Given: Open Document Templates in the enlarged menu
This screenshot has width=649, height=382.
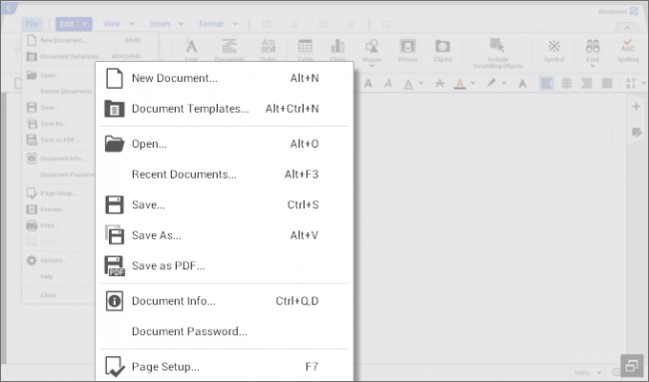Looking at the screenshot, I should click(225, 109).
